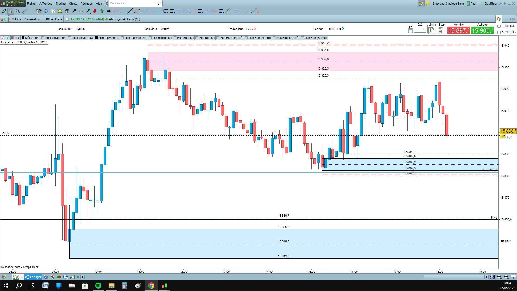This screenshot has width=517, height=291.
Task: Select the move cross-arrows tool
Action: pyautogui.click(x=46, y=11)
